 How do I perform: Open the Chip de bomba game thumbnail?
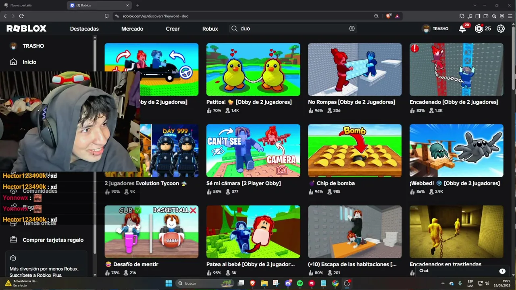[x=355, y=151]
